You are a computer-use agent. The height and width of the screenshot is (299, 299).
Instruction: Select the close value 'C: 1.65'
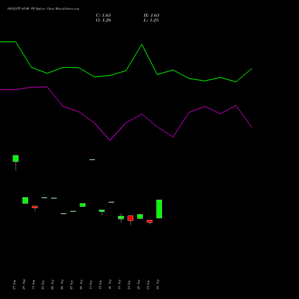click(103, 16)
